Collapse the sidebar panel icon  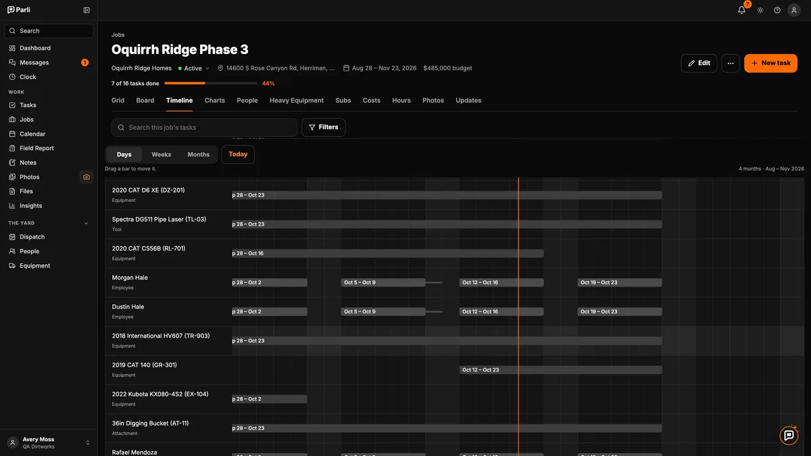(87, 10)
